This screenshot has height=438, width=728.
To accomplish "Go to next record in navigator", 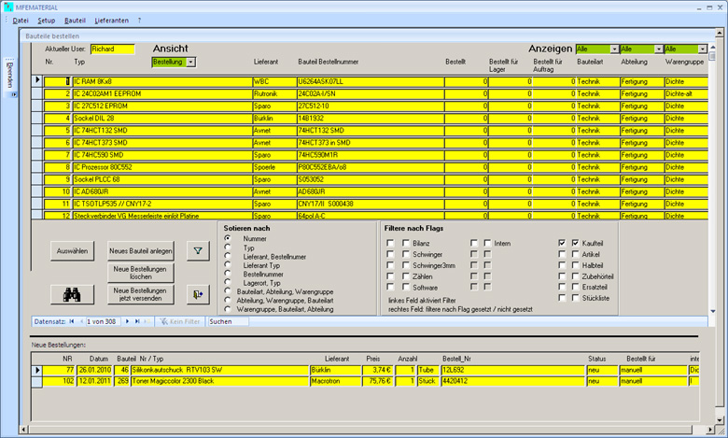I will click(x=127, y=321).
